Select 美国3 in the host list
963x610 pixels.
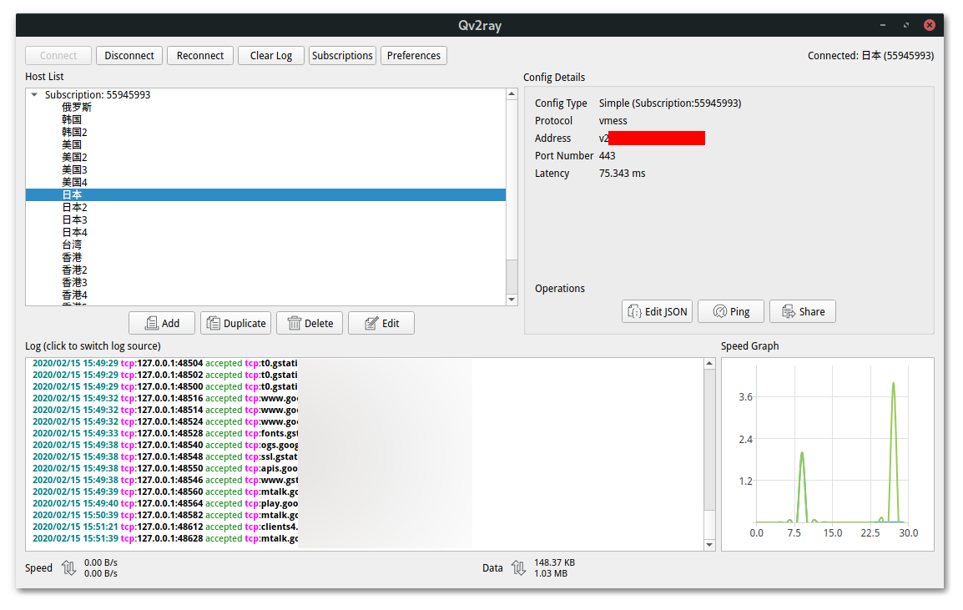point(74,170)
